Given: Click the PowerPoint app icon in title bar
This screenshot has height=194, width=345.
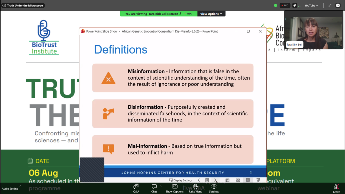Looking at the screenshot, I should (x=83, y=31).
